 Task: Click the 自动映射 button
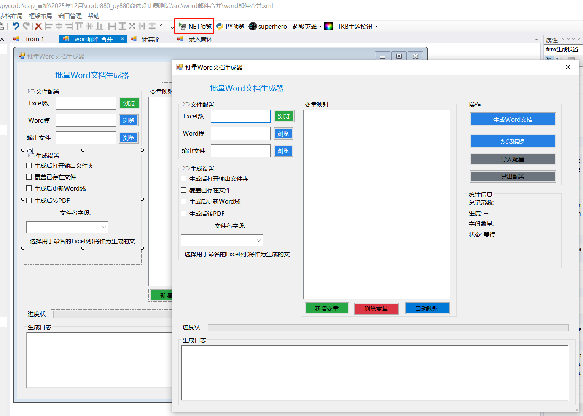point(427,308)
